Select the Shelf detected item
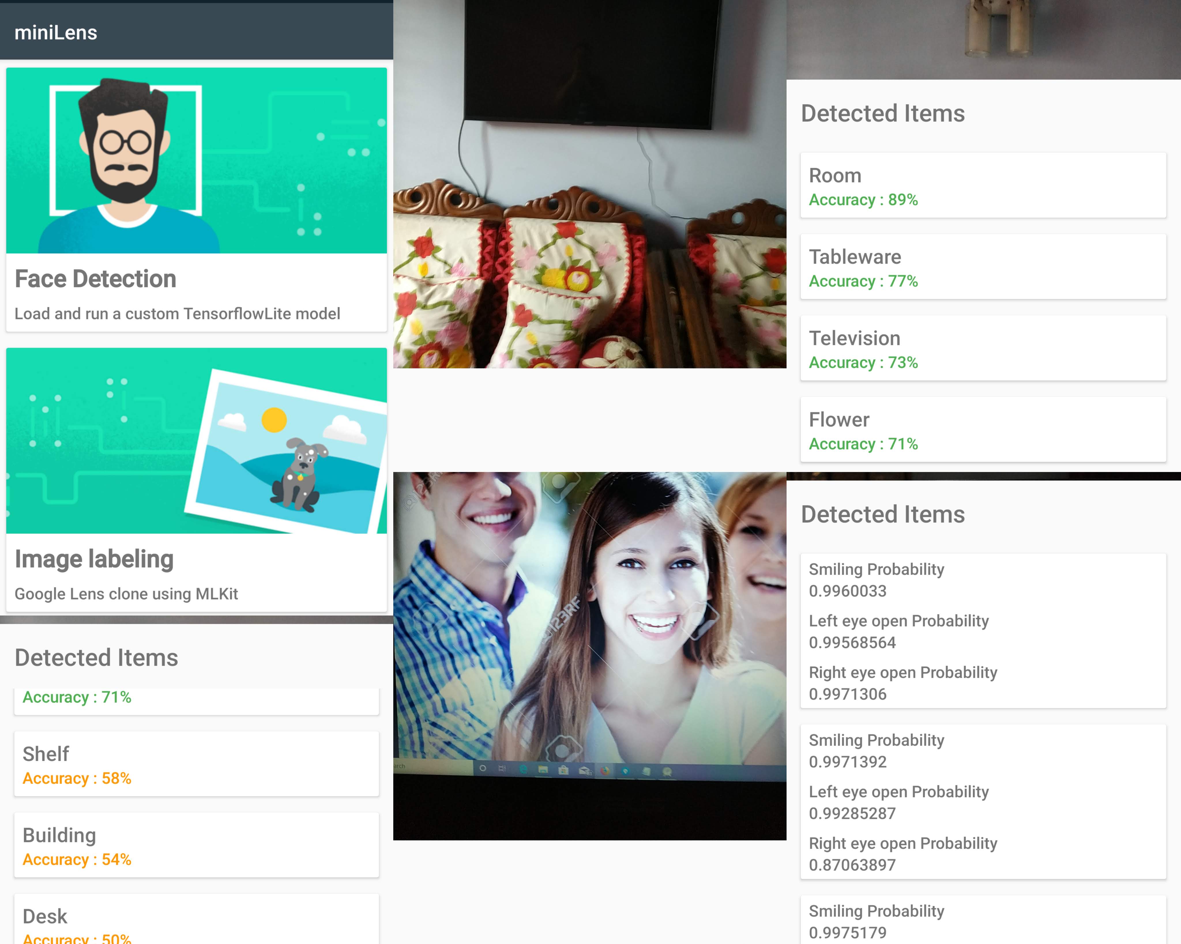Screen dimensions: 1181x944 click(x=196, y=764)
